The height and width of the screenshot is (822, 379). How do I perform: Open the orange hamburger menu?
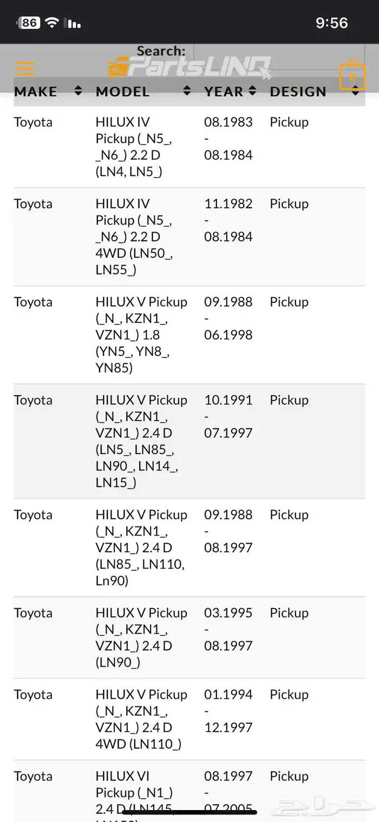(25, 69)
